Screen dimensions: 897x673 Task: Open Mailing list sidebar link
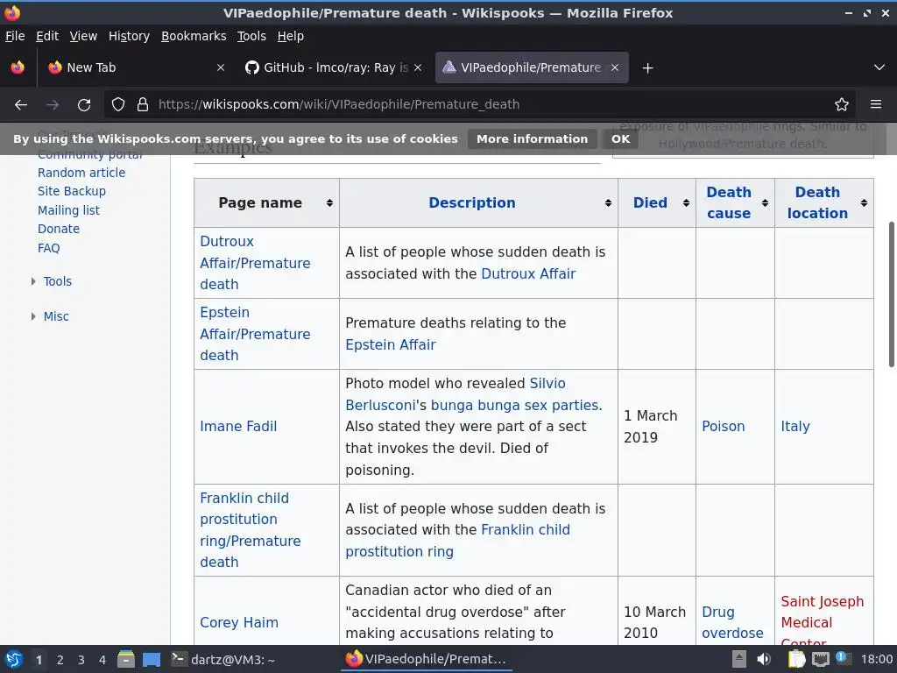pyautogui.click(x=68, y=210)
